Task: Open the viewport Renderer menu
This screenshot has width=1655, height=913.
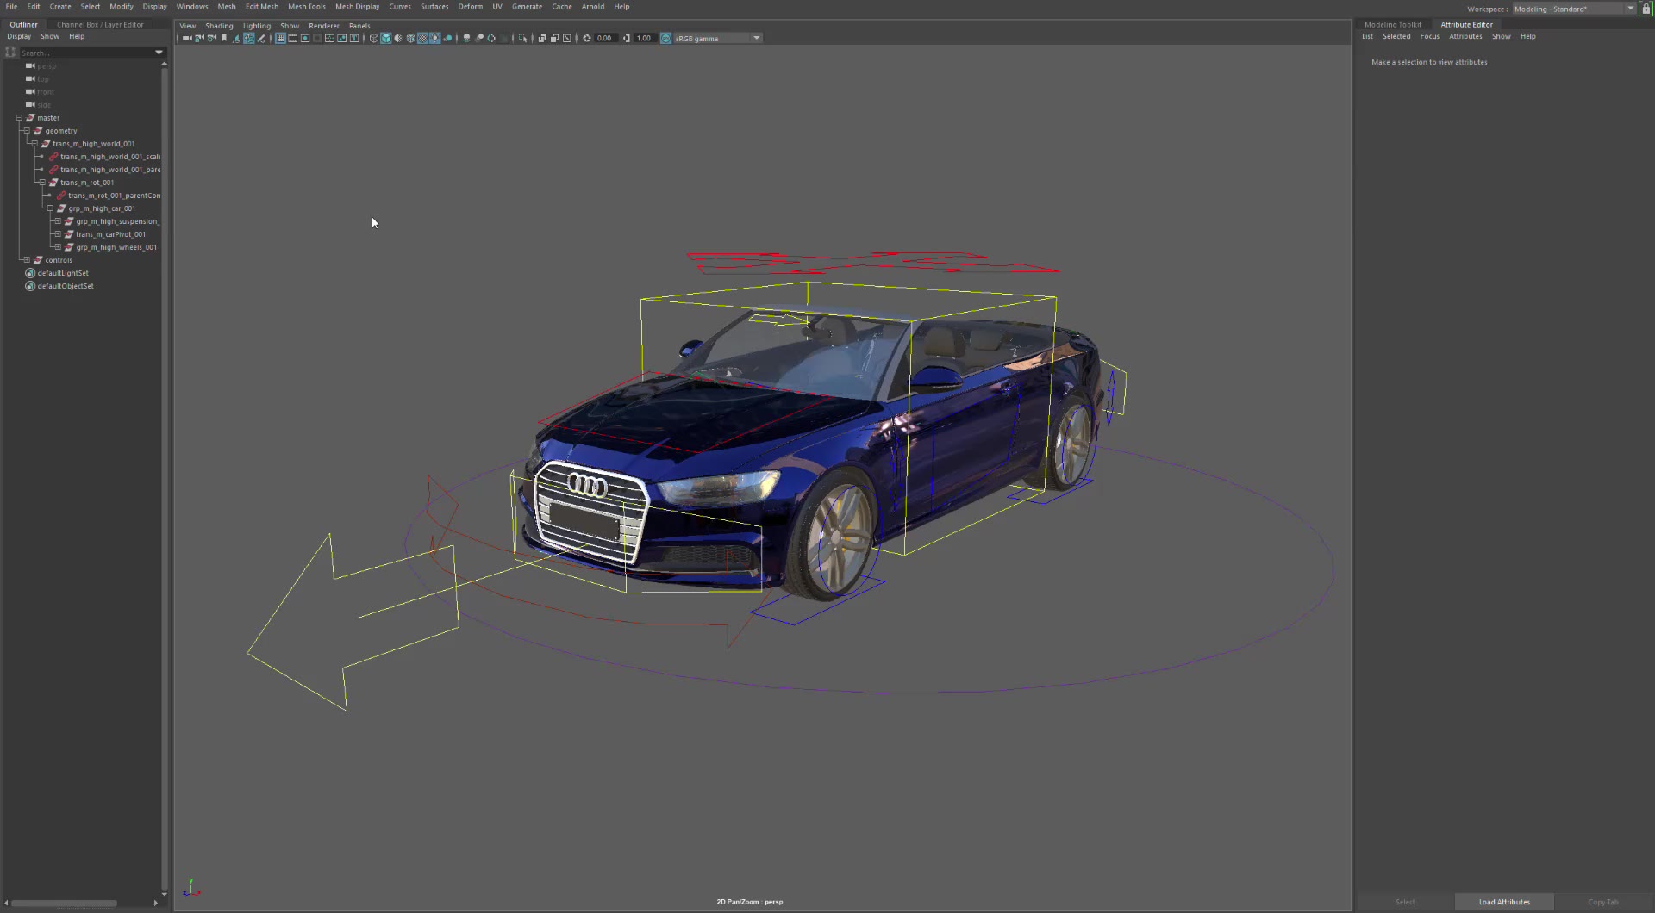Action: [324, 26]
